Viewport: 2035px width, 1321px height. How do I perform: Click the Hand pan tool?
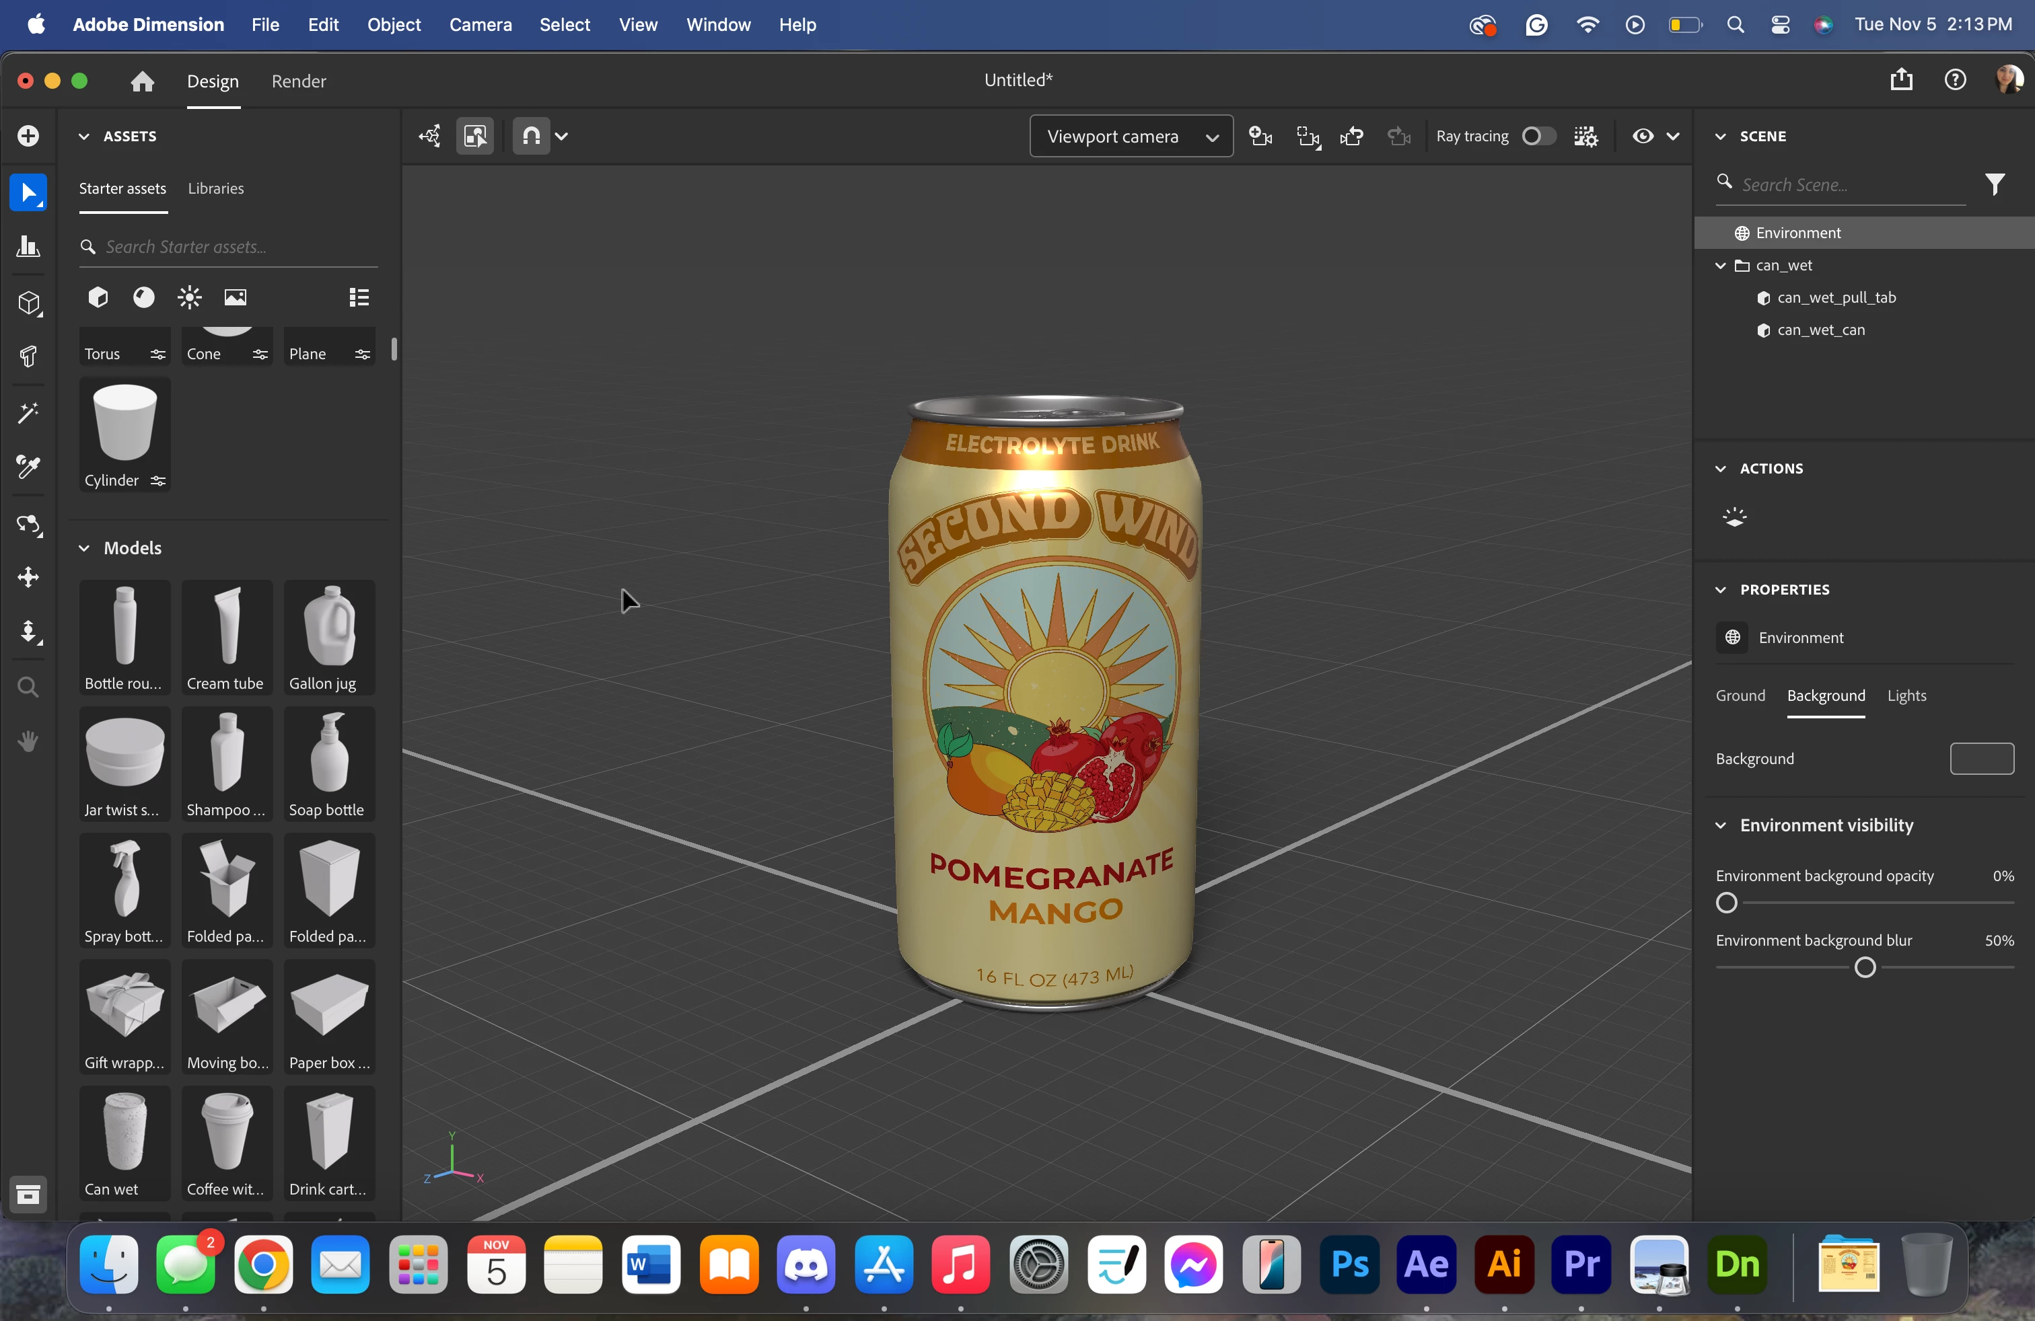(x=28, y=742)
